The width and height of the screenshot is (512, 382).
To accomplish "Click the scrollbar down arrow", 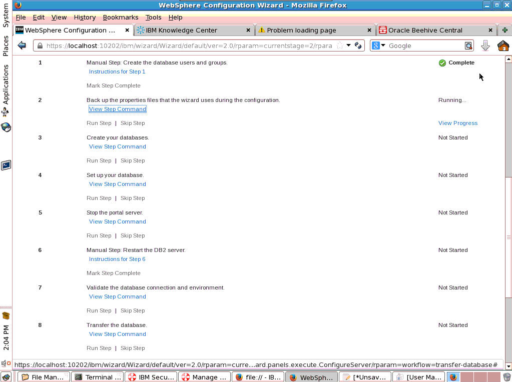I will tap(508, 366).
